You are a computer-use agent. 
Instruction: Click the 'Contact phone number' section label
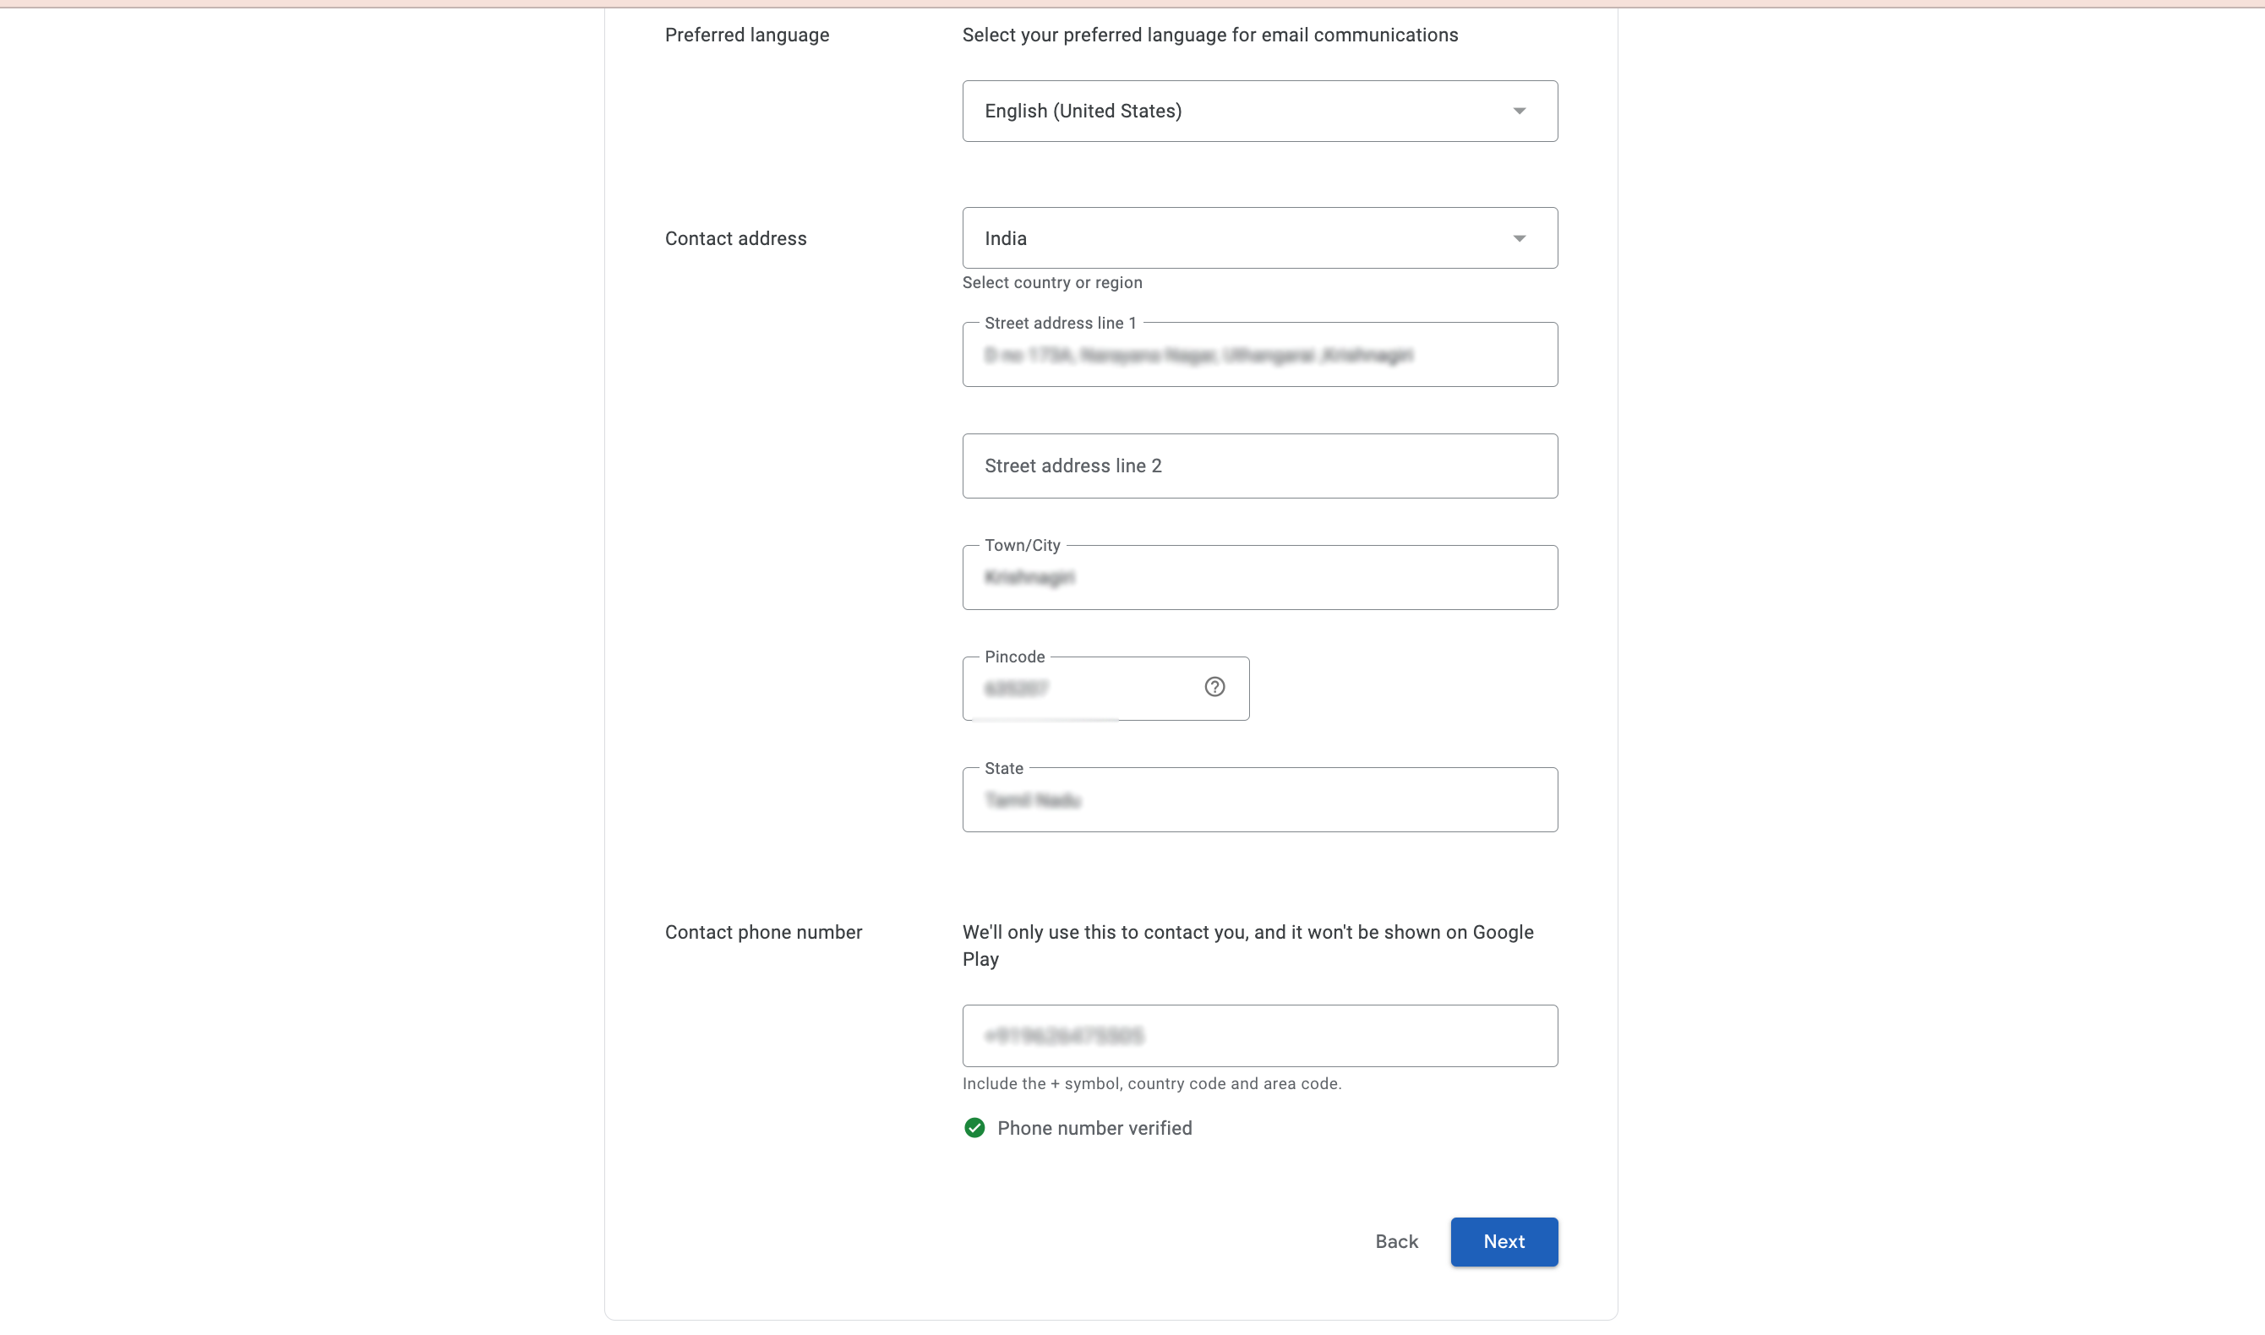tap(763, 932)
